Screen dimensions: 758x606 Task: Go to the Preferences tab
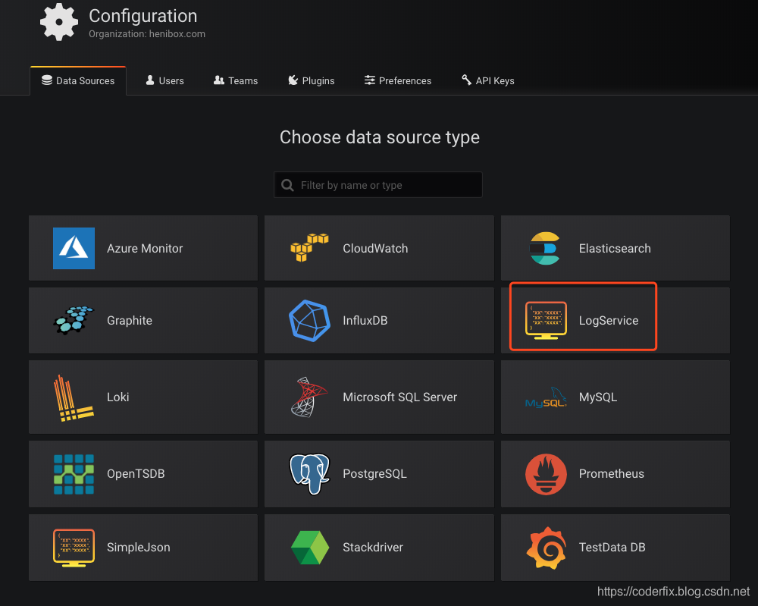tap(397, 80)
